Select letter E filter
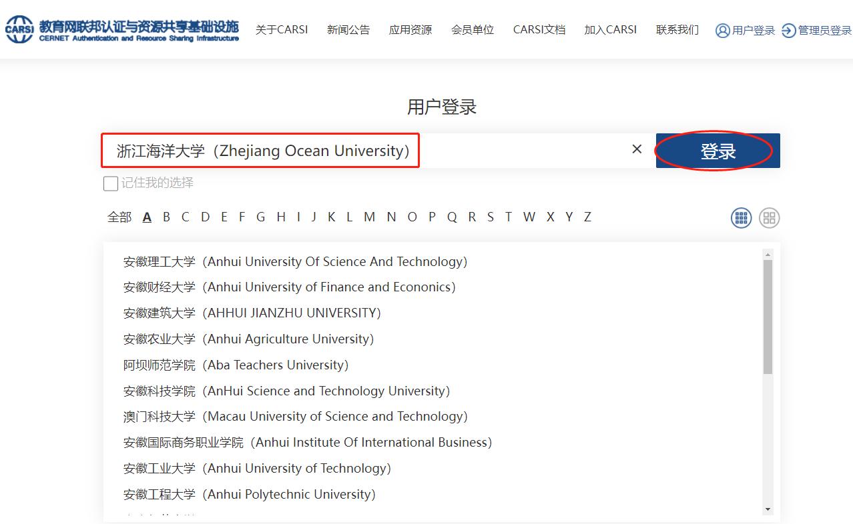853x524 pixels. coord(224,217)
